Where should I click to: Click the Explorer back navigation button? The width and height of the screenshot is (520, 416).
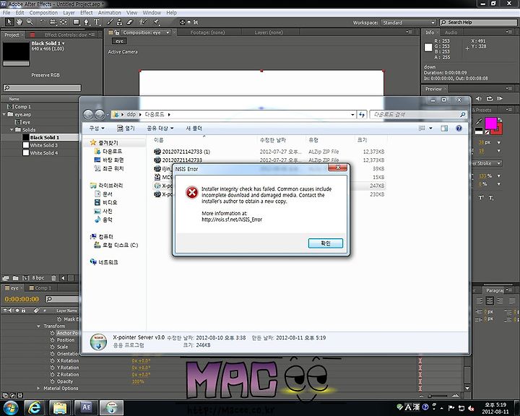pyautogui.click(x=88, y=114)
